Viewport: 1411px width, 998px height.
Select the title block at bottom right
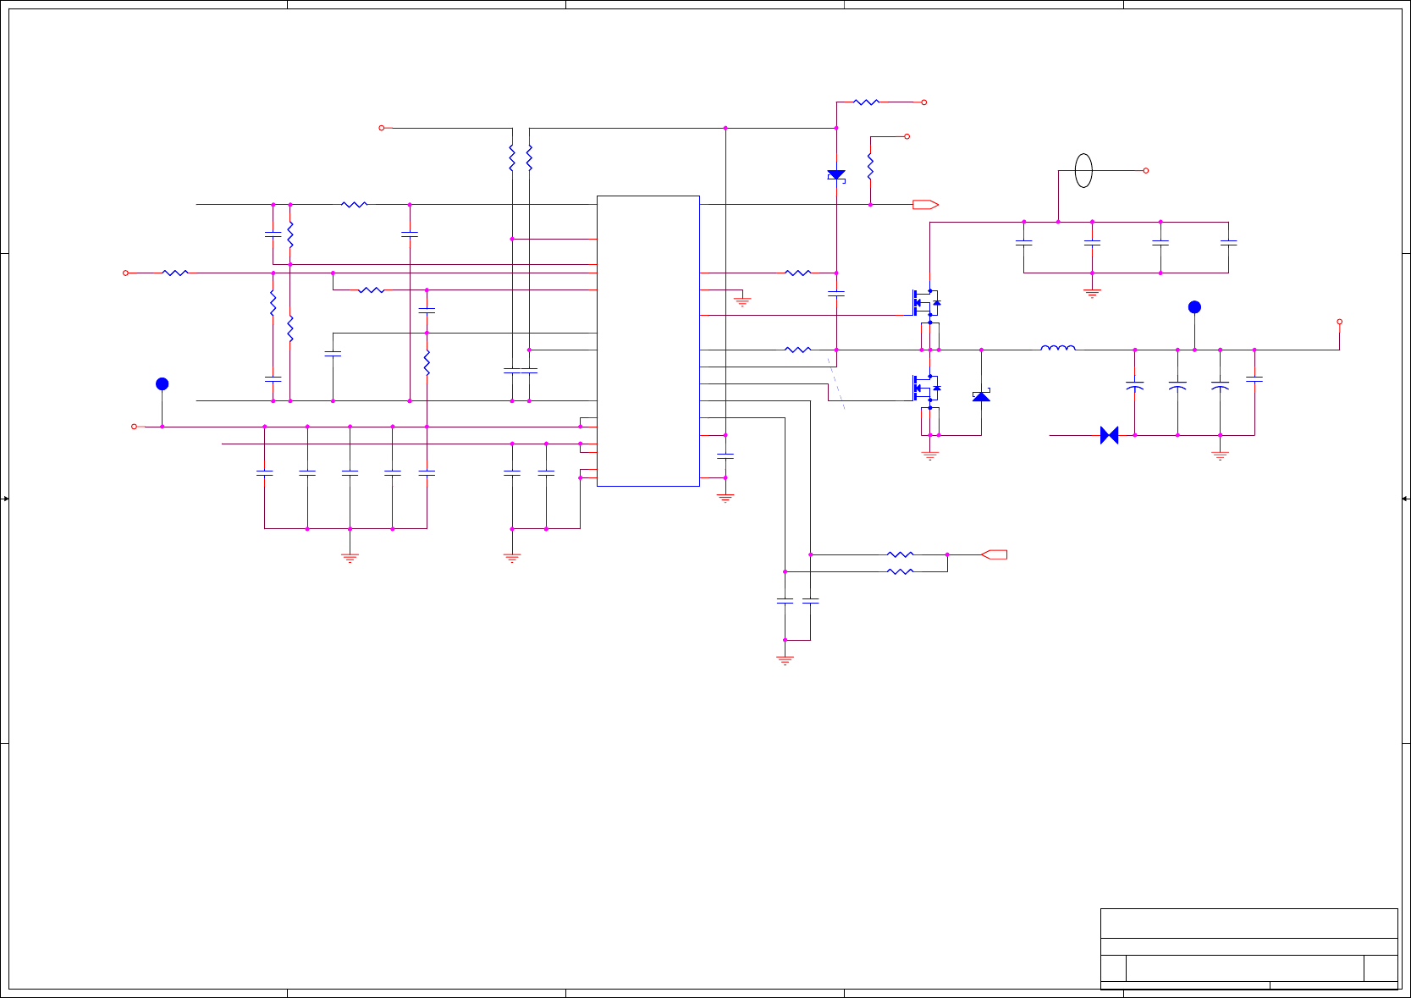tap(1249, 948)
